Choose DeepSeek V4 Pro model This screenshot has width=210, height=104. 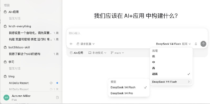129,93
